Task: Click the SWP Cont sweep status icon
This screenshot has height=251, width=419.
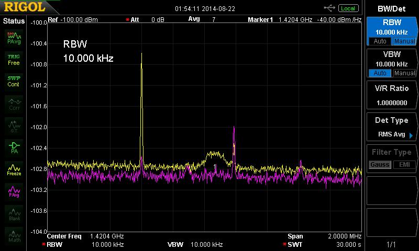Action: pyautogui.click(x=14, y=81)
